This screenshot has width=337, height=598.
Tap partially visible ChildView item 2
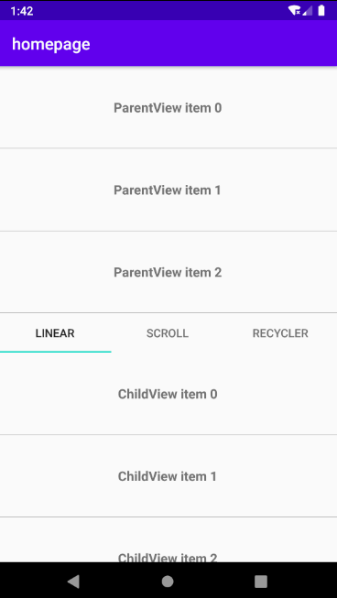click(x=168, y=539)
